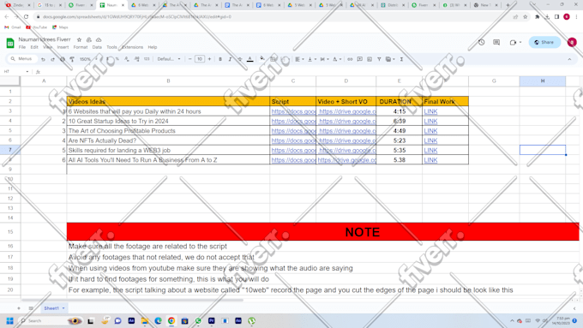Open Script link for 6 Websites row
Viewport: 583px width, 328px height.
[293, 111]
